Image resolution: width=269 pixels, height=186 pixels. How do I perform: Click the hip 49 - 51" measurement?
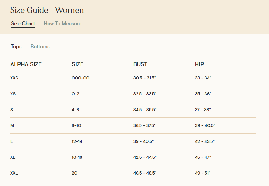coord(202,173)
